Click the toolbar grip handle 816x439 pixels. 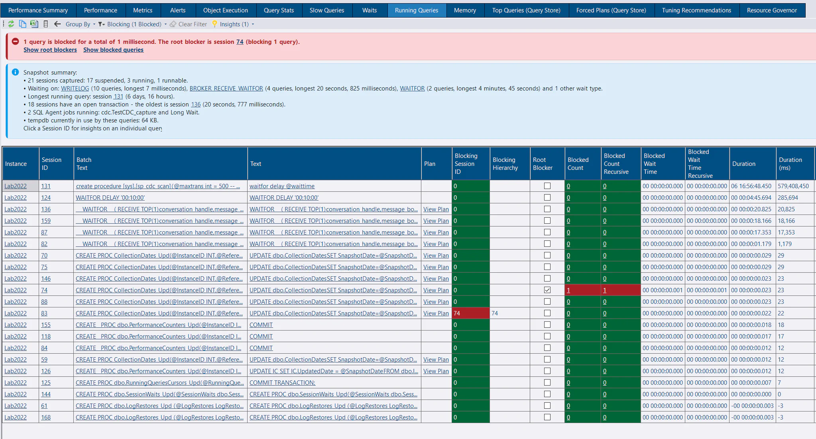[4, 24]
